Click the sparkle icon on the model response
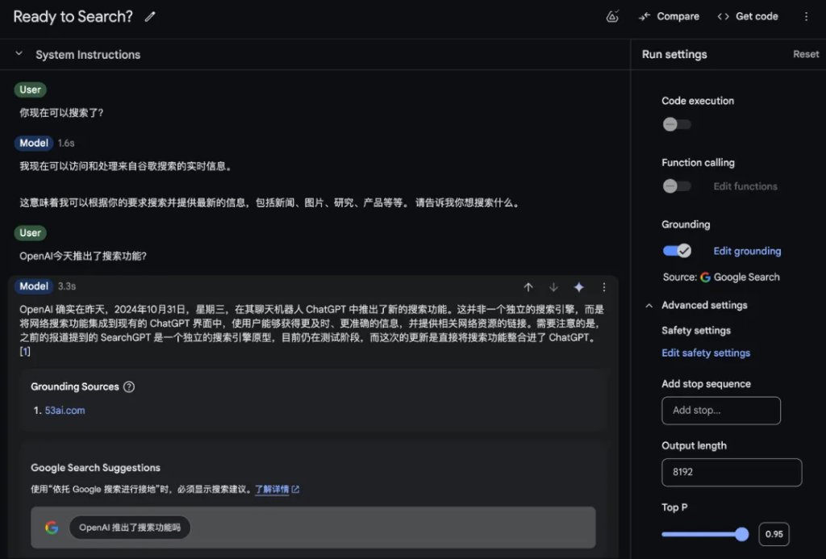Screen dimensions: 826x559 tap(578, 287)
